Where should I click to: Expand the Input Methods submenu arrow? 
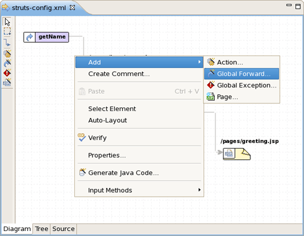[x=199, y=190]
